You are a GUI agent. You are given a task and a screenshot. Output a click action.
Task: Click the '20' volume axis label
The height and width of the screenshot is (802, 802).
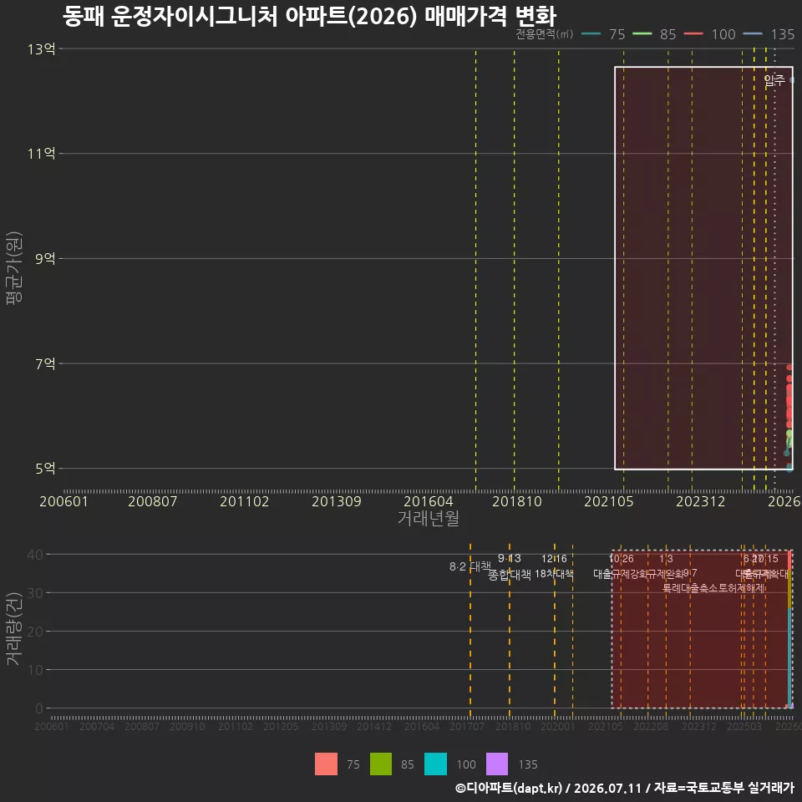(35, 632)
